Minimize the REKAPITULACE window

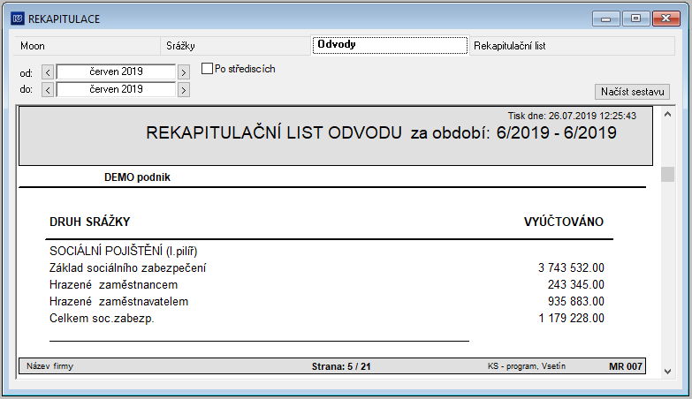click(x=606, y=19)
